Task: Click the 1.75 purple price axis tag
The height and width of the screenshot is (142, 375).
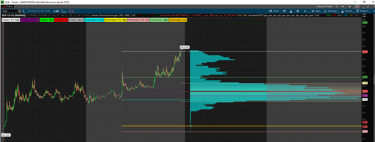Action: [x=364, y=95]
